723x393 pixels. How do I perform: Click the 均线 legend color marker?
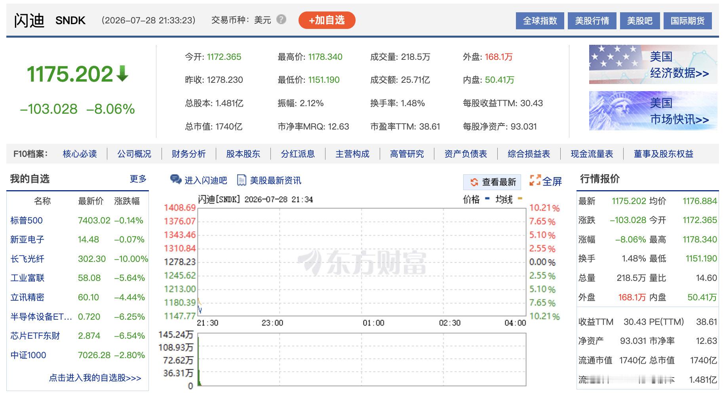[x=520, y=198]
